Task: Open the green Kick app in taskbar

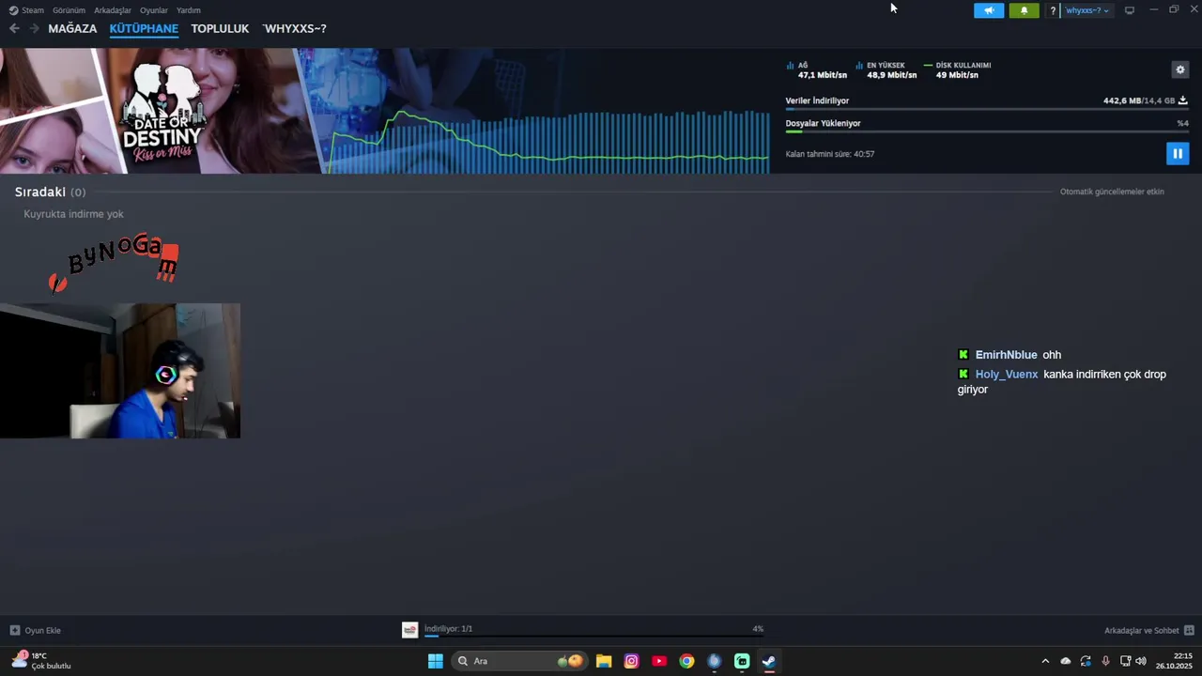Action: coord(742,661)
